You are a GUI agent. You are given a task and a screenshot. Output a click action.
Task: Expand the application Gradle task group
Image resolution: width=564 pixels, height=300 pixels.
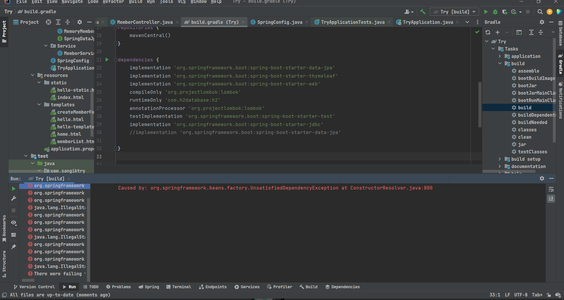pos(500,56)
